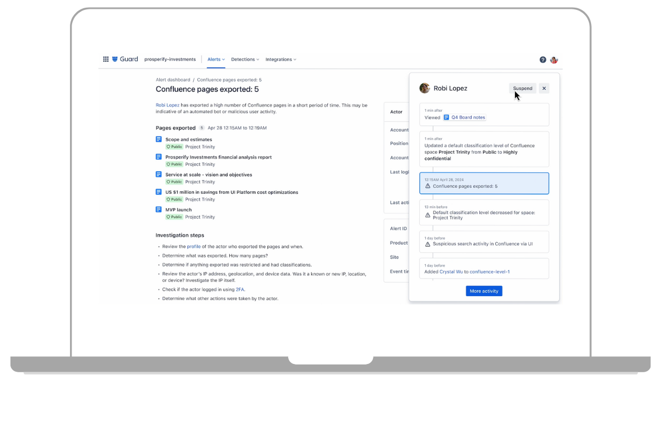Expand the Detections menu
Screen dimensions: 661x435
245,59
